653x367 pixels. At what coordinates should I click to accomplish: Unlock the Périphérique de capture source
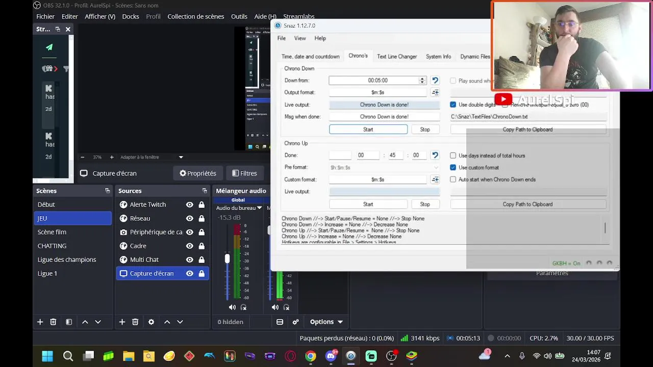[202, 232]
